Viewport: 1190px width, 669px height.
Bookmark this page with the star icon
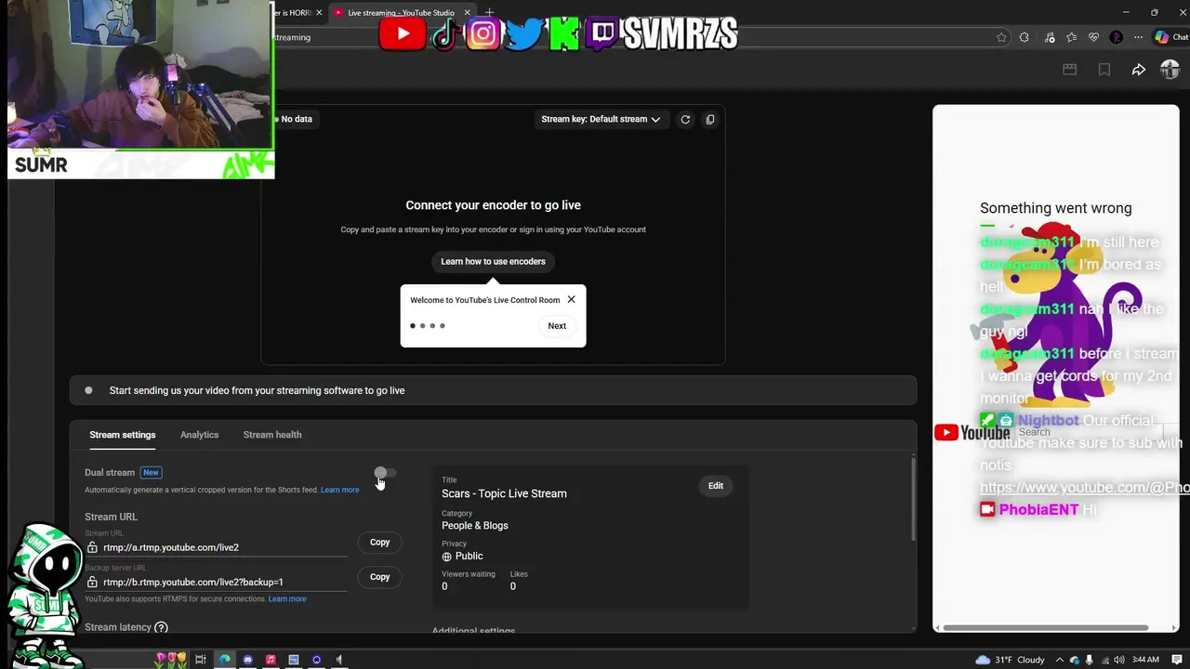pyautogui.click(x=1001, y=37)
